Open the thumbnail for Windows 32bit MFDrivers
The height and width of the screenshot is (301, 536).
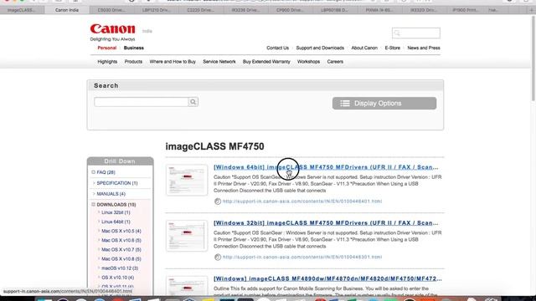click(187, 236)
